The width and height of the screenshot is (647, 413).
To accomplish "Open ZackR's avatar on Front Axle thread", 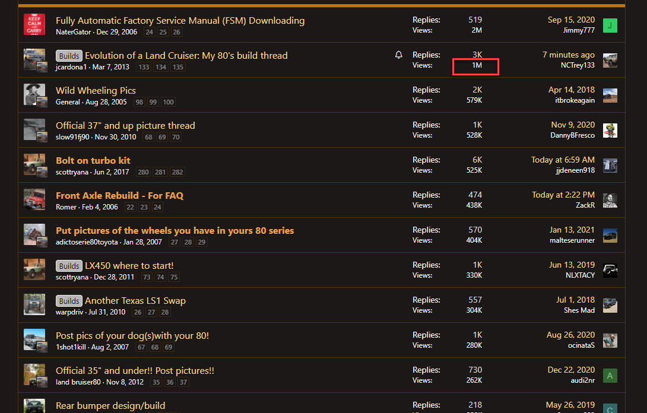I will [610, 201].
